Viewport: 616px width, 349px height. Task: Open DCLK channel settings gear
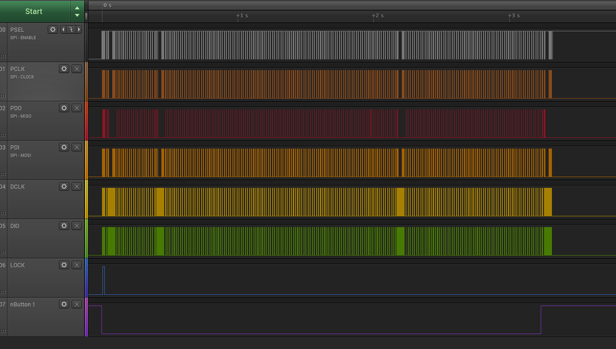click(64, 186)
